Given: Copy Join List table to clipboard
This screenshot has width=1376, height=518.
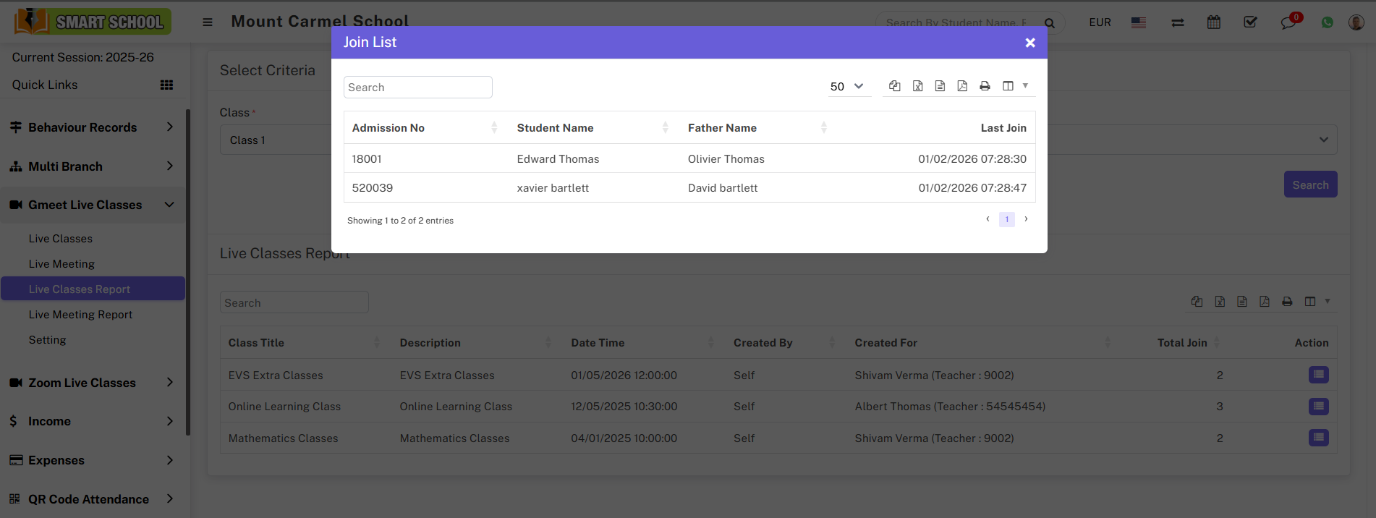Looking at the screenshot, I should [x=895, y=86].
